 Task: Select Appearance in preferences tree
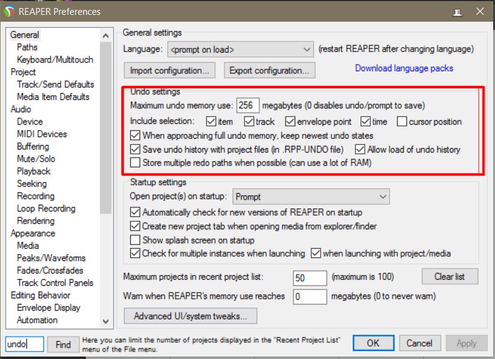33,233
